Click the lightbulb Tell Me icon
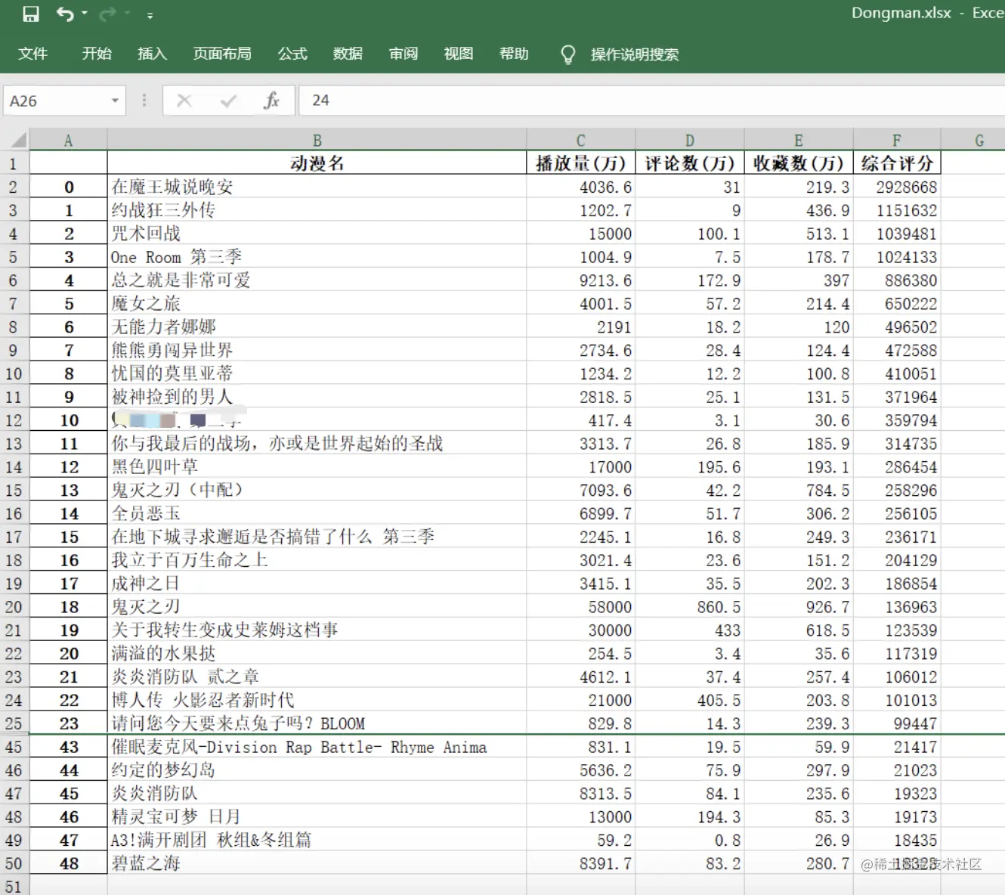1005x895 pixels. coord(568,54)
